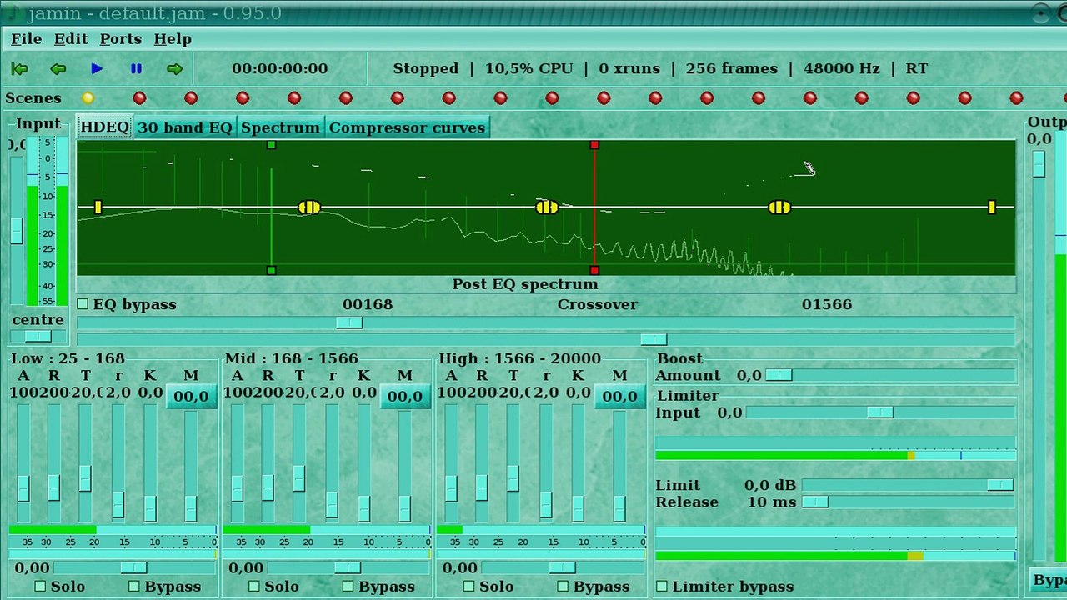Click the fourth yellow HDEQ handle

pos(779,207)
